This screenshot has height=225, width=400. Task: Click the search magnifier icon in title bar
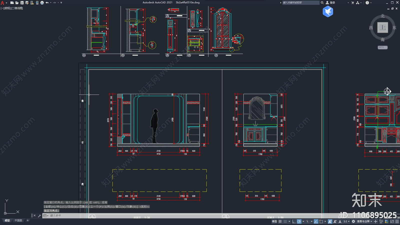(x=322, y=2)
